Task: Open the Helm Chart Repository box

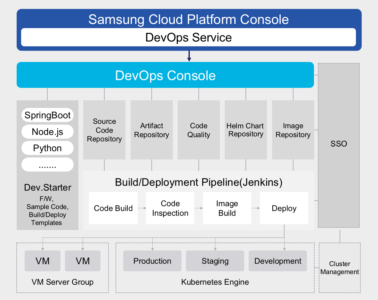Action: click(x=246, y=130)
